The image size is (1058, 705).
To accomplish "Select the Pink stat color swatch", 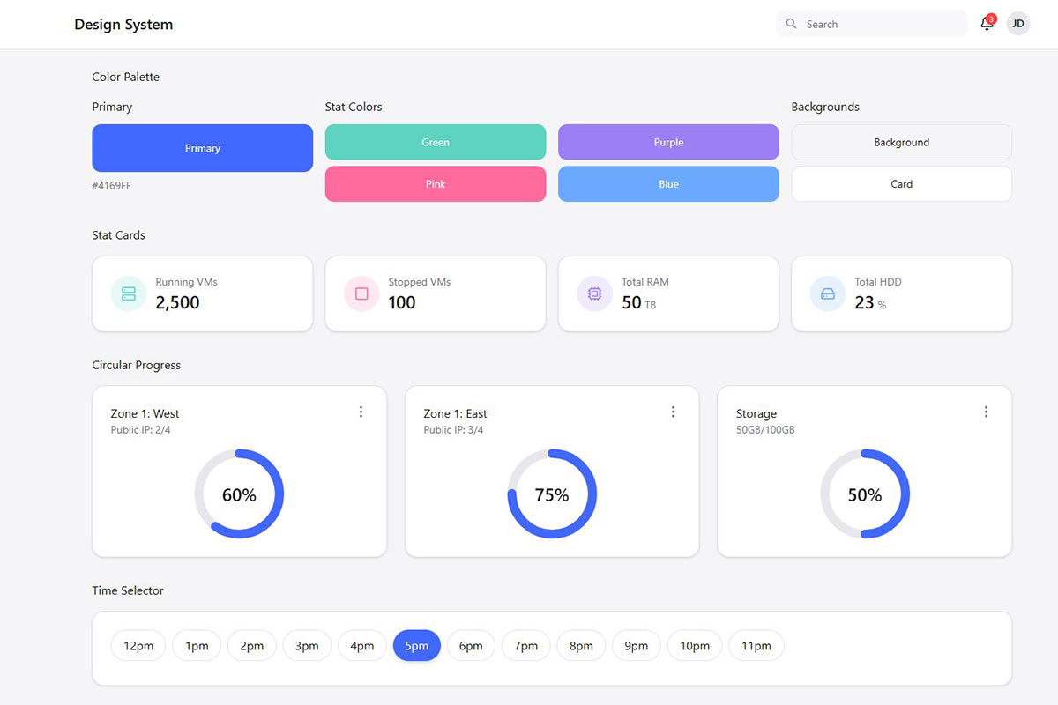I will pos(436,184).
